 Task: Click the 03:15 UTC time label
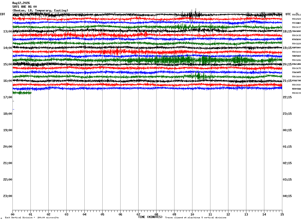point(287,180)
